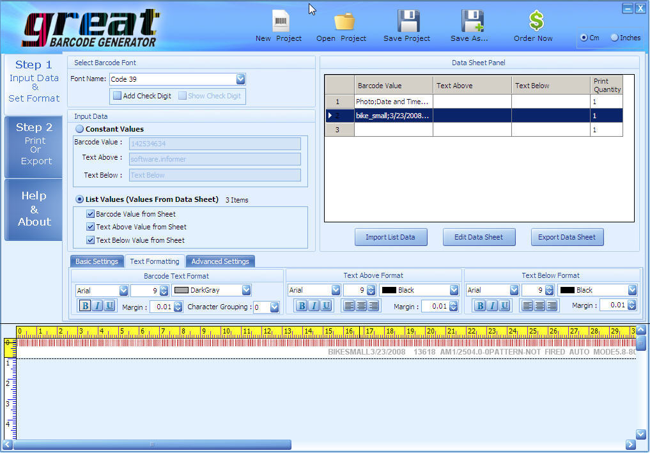Open Text Below Format font dropdown
The image size is (650, 453).
pyautogui.click(x=514, y=290)
